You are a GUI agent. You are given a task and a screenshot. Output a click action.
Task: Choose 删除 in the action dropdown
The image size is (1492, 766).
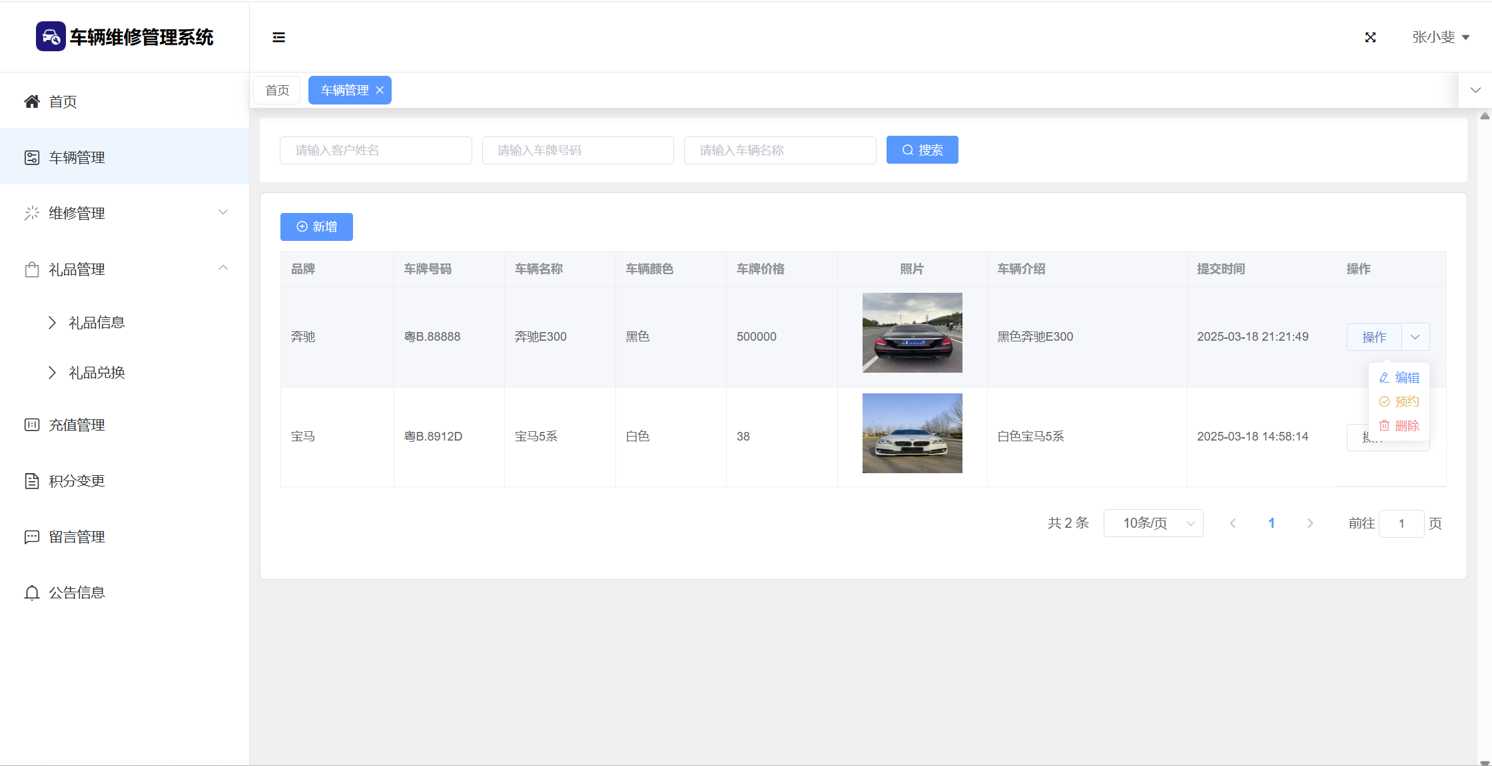click(x=1399, y=426)
